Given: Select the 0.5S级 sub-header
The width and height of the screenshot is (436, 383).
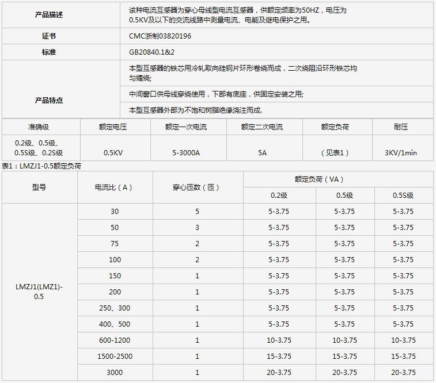Looking at the screenshot, I should click(x=403, y=196).
